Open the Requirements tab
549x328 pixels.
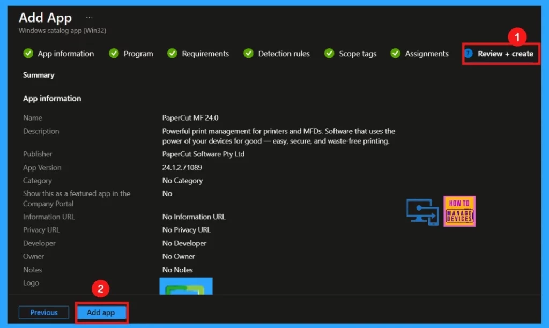(x=205, y=54)
